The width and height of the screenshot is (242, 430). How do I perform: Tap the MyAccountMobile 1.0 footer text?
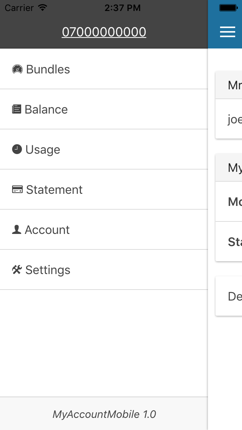[x=104, y=414]
